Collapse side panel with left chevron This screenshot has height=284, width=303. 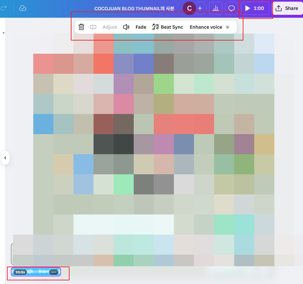pos(5,158)
